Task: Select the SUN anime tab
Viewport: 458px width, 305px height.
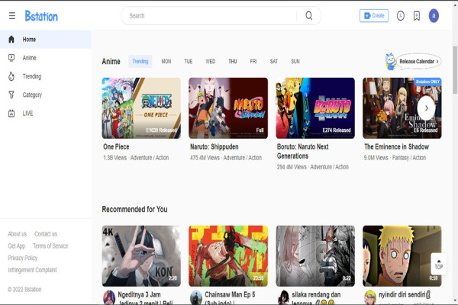Action: click(295, 61)
